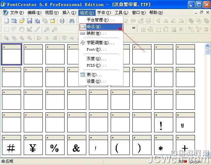The image size is (211, 165).
Task: Select the ) glyph cell
Action: click(142, 145)
